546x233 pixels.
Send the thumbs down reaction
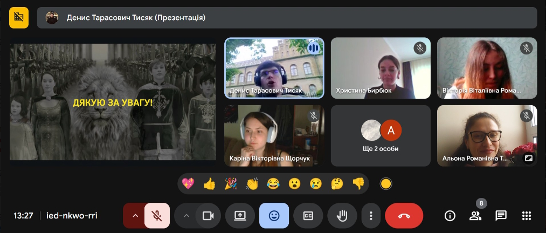[358, 183]
